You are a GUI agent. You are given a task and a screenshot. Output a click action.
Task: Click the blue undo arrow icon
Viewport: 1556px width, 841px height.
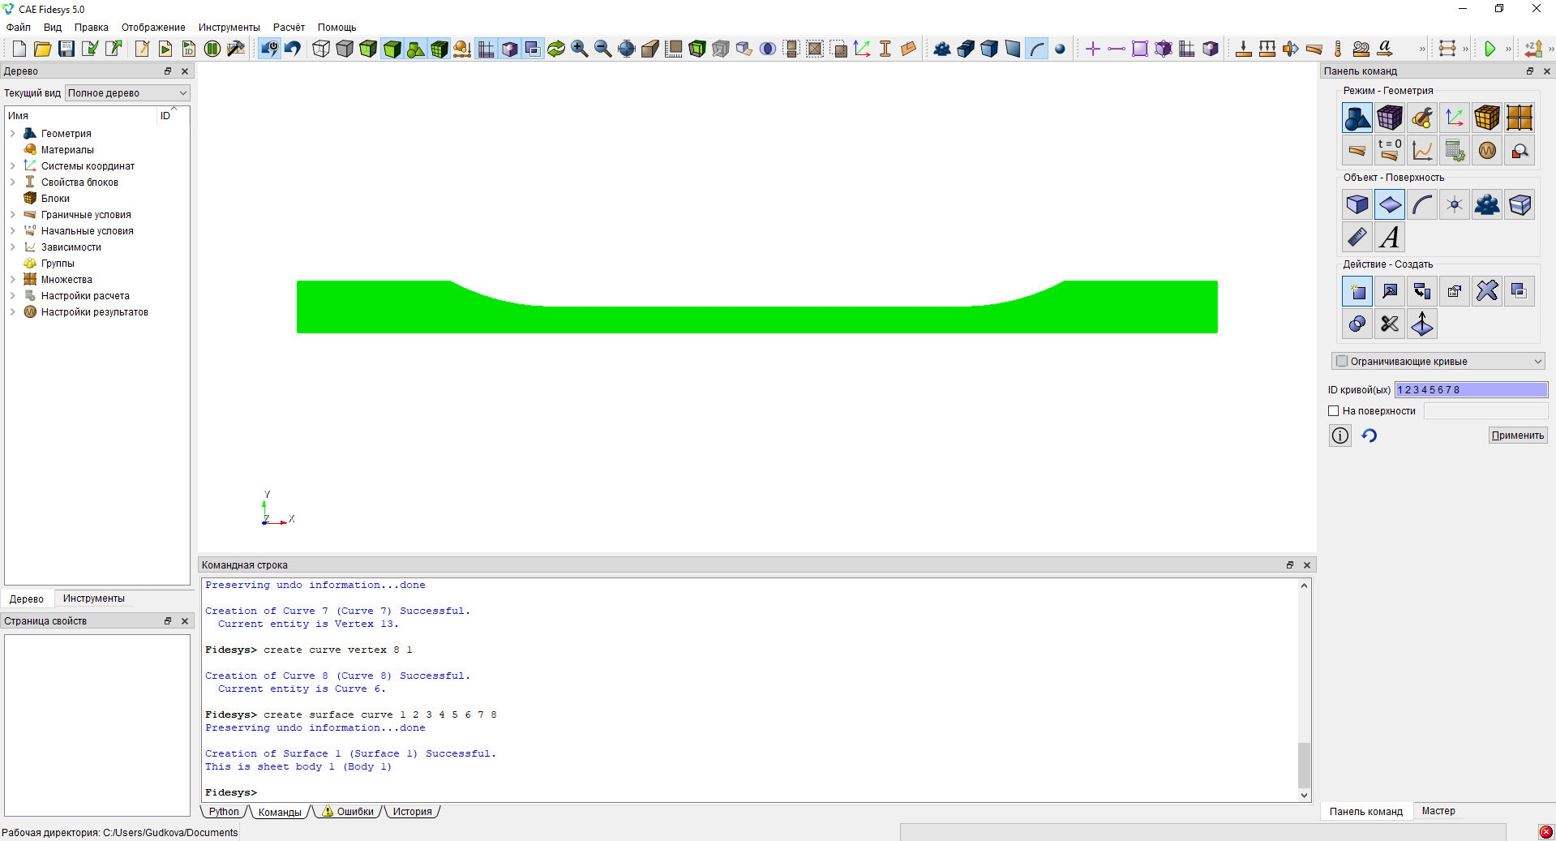(293, 49)
